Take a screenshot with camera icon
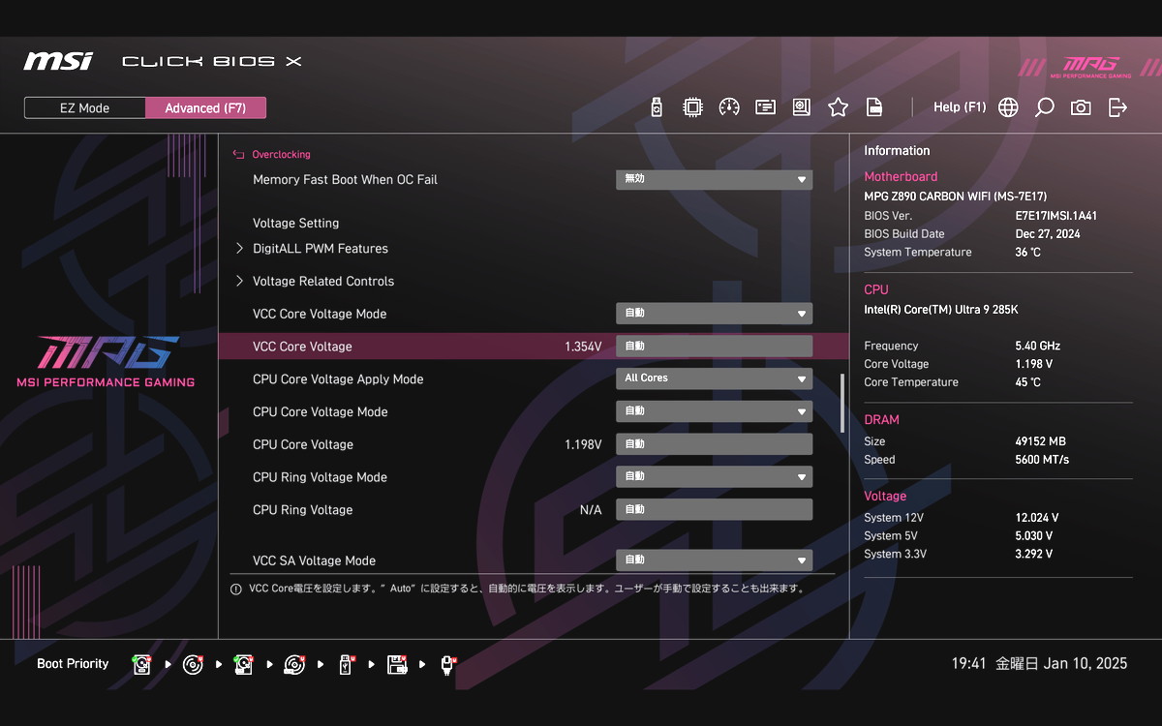 [x=1081, y=107]
